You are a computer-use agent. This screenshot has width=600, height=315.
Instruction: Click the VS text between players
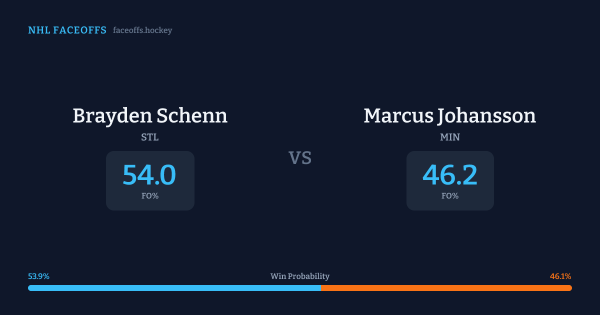click(300, 158)
